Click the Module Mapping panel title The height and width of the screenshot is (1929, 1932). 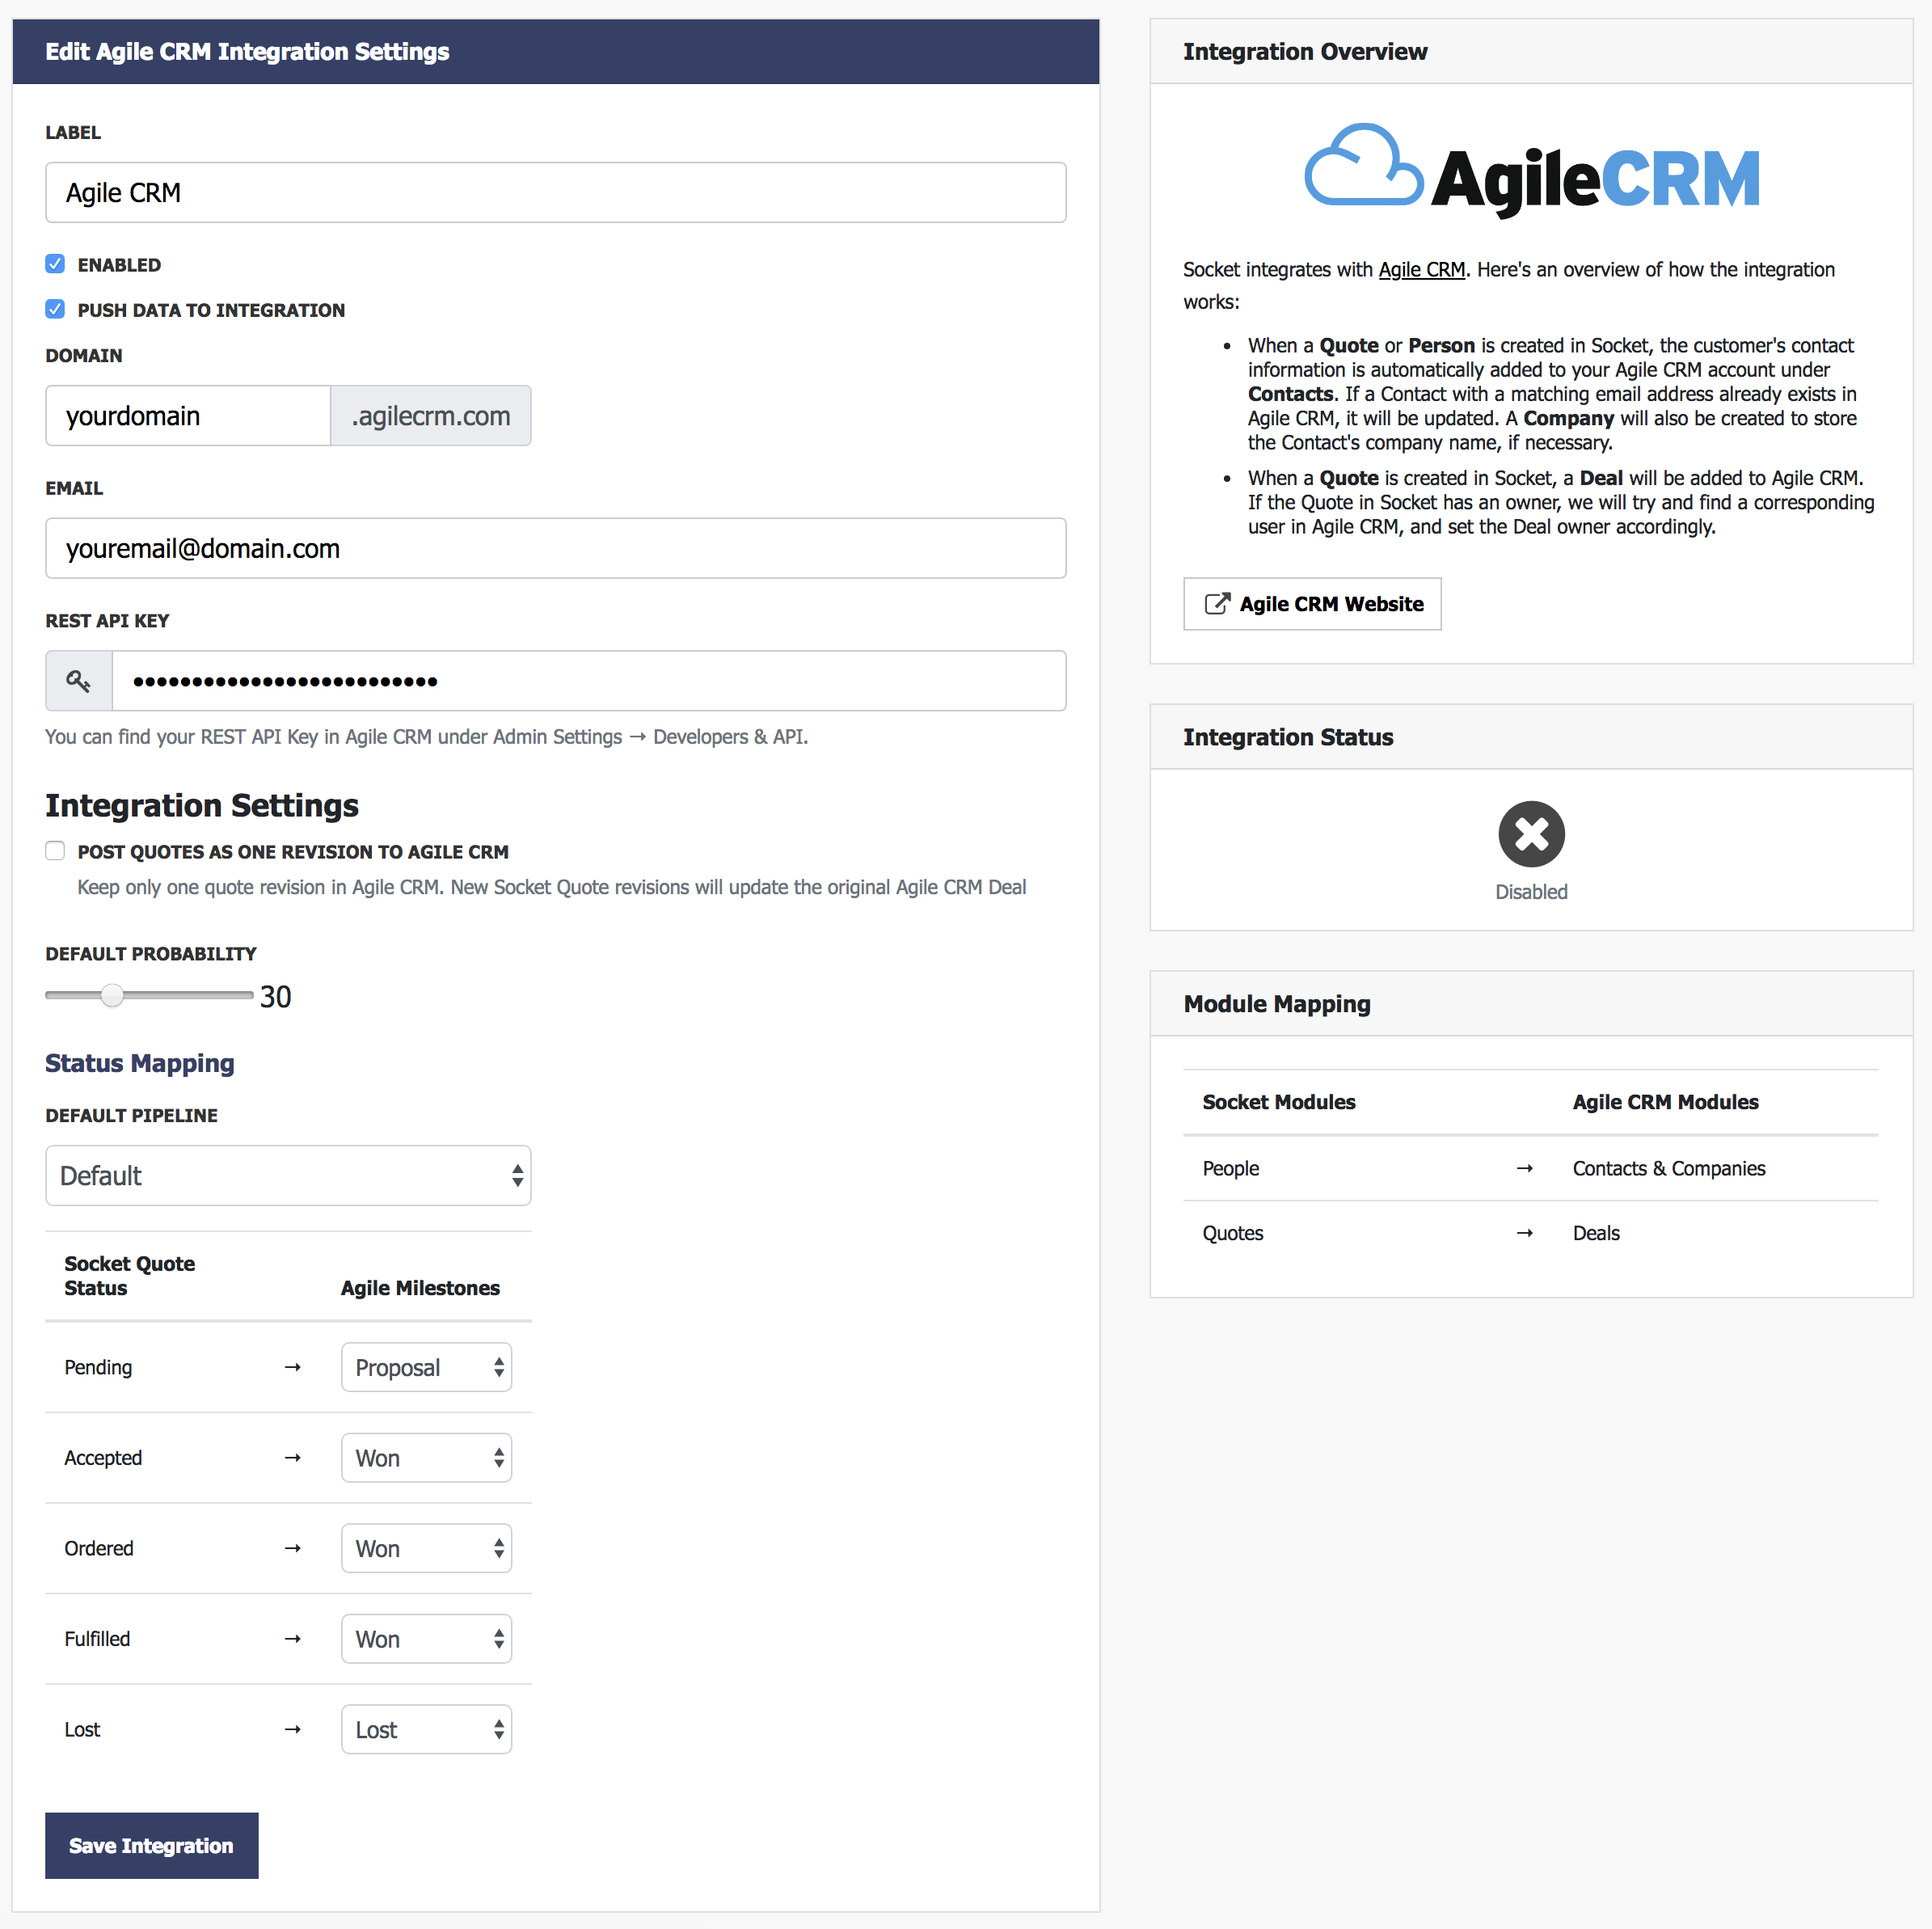point(1277,1004)
